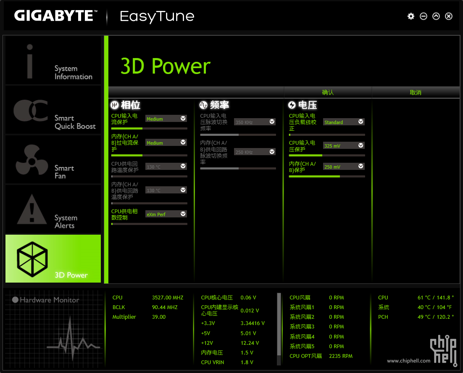The height and width of the screenshot is (373, 463).
Task: Click the CPU内建显示核心电压 value 0.012 V
Action: (x=250, y=311)
